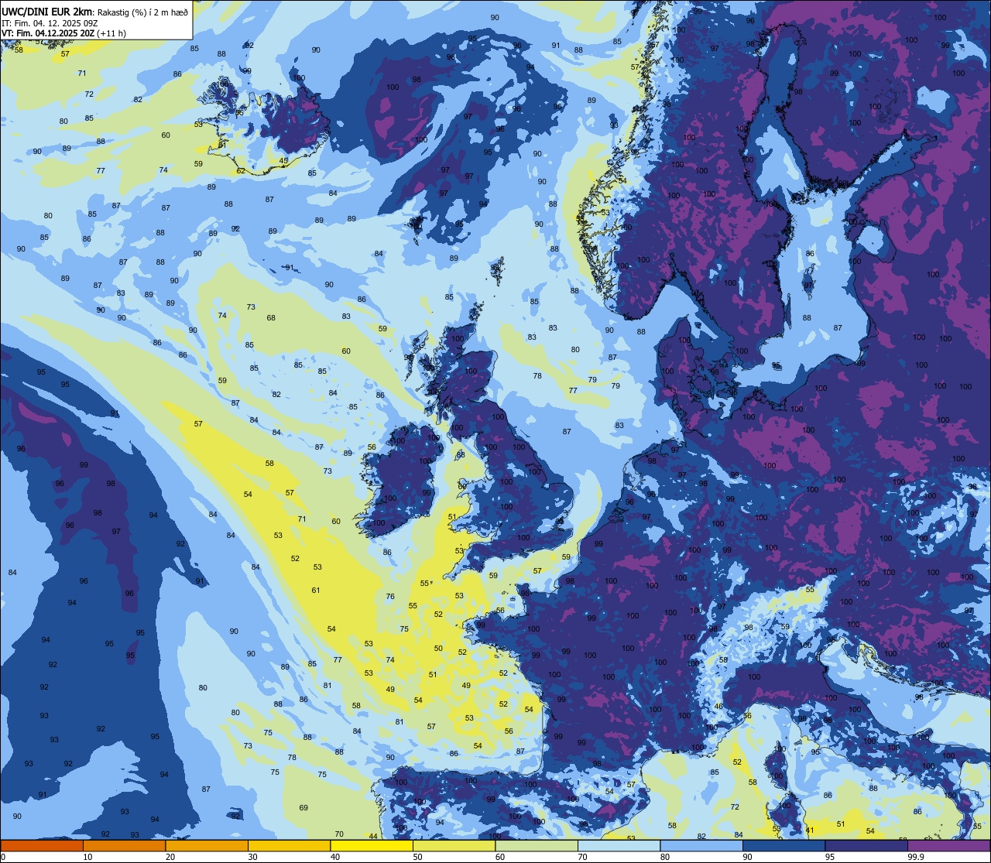Click the legend tick label '30'
The height and width of the screenshot is (863, 991).
[x=252, y=857]
